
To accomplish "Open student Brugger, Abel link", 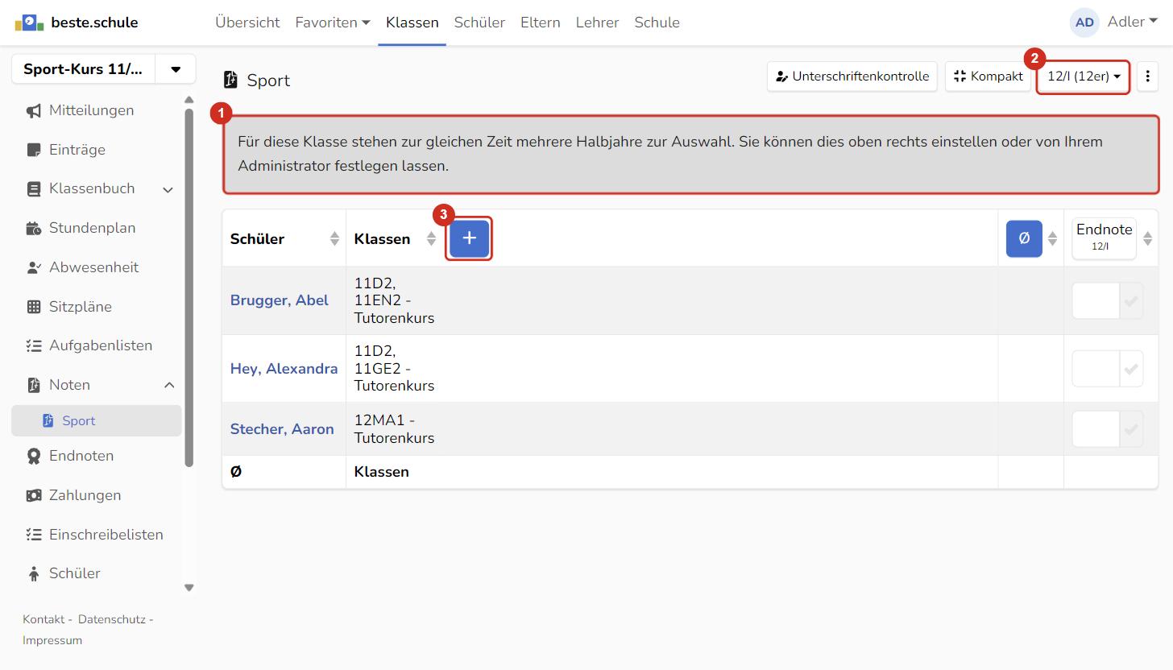I will [279, 300].
